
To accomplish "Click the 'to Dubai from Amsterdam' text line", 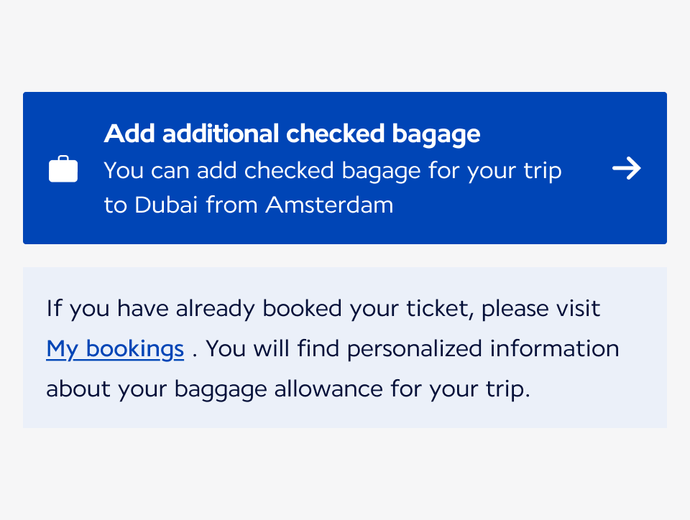I will pyautogui.click(x=249, y=205).
